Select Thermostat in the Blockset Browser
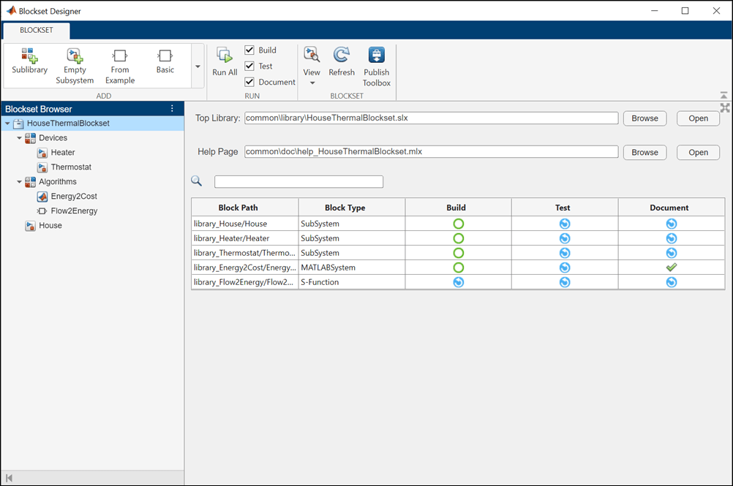Image resolution: width=733 pixels, height=486 pixels. [71, 167]
